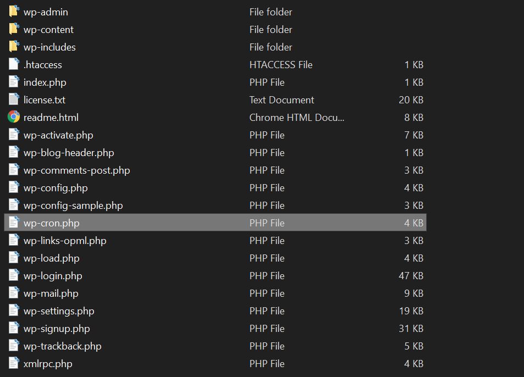
Task: Click the 19 KB size of wp-settings.php
Action: tap(411, 311)
